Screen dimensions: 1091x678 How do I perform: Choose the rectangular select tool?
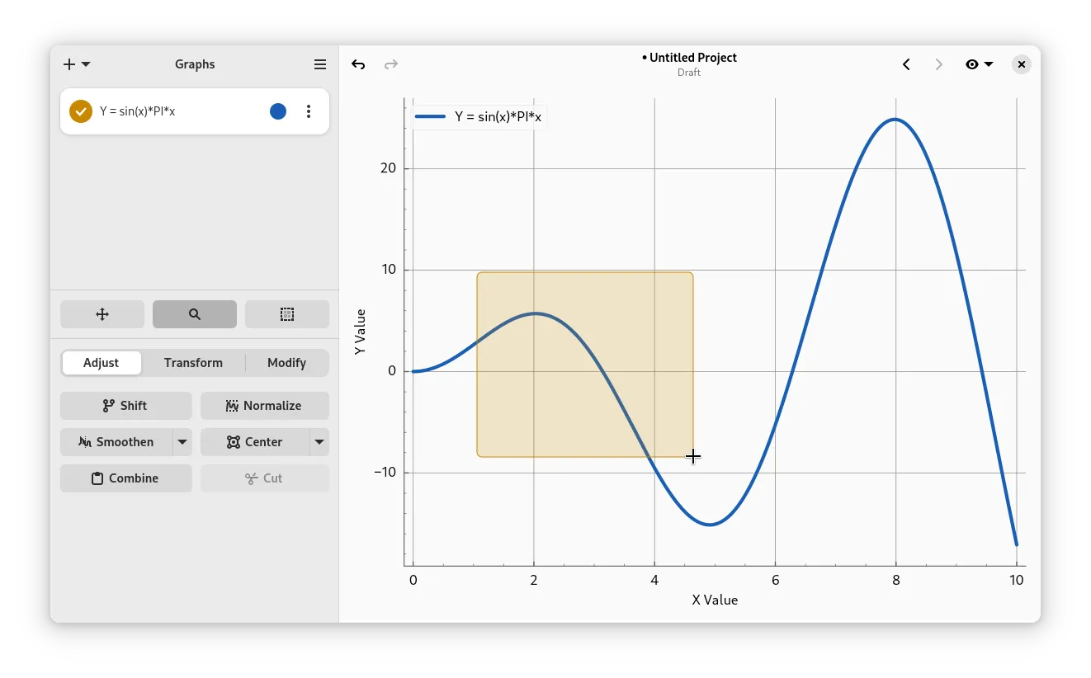[x=286, y=314]
